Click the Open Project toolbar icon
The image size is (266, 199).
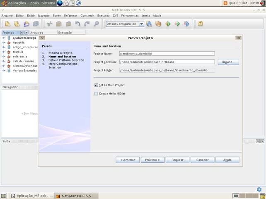click(27, 24)
